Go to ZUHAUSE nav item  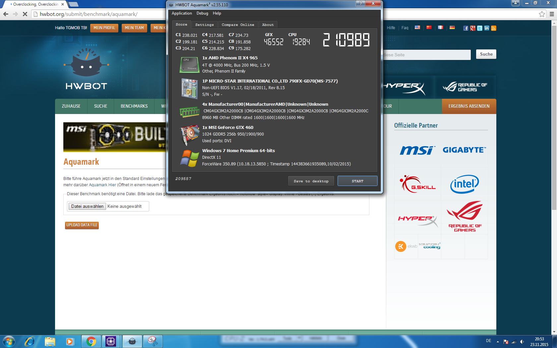point(71,106)
